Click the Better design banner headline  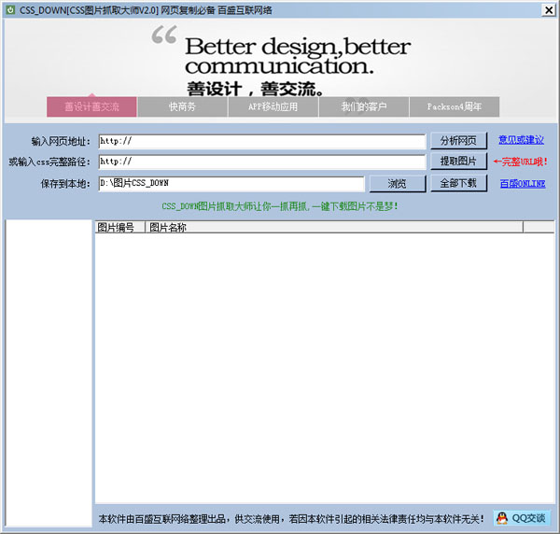(x=298, y=56)
